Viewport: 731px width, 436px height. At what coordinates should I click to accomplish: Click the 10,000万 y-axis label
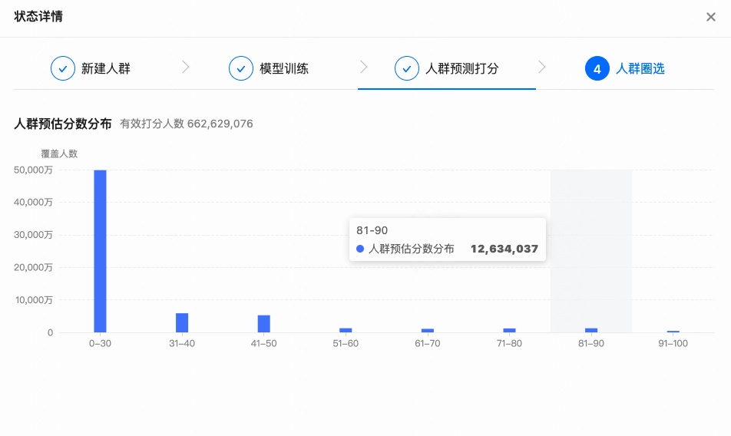pyautogui.click(x=34, y=300)
